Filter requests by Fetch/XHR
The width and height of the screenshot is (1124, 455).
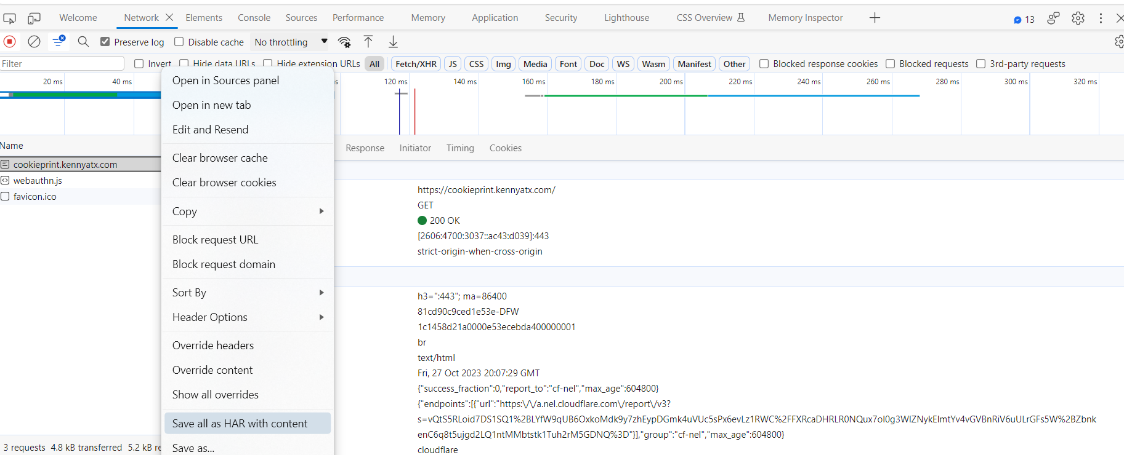coord(416,64)
